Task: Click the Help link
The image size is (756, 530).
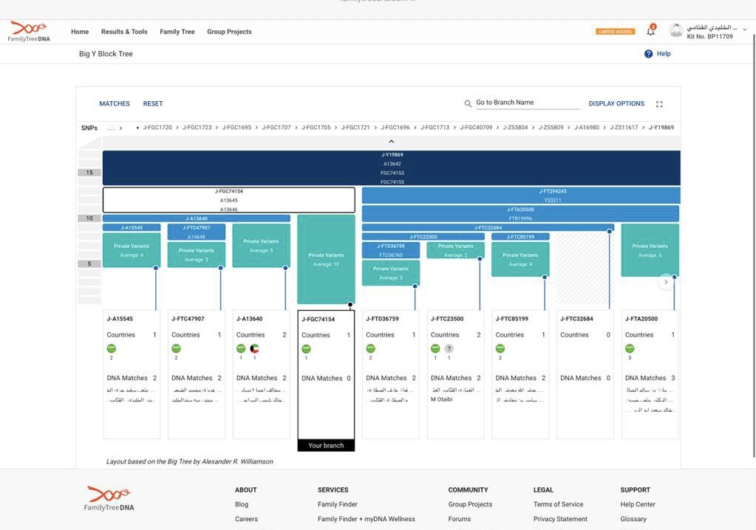Action: click(664, 54)
